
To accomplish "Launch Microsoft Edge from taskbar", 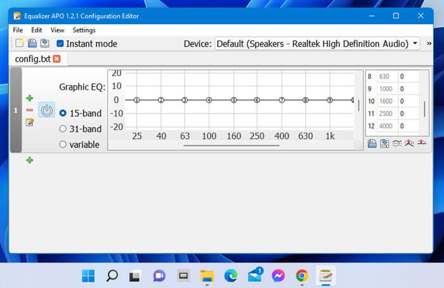I will click(x=231, y=276).
